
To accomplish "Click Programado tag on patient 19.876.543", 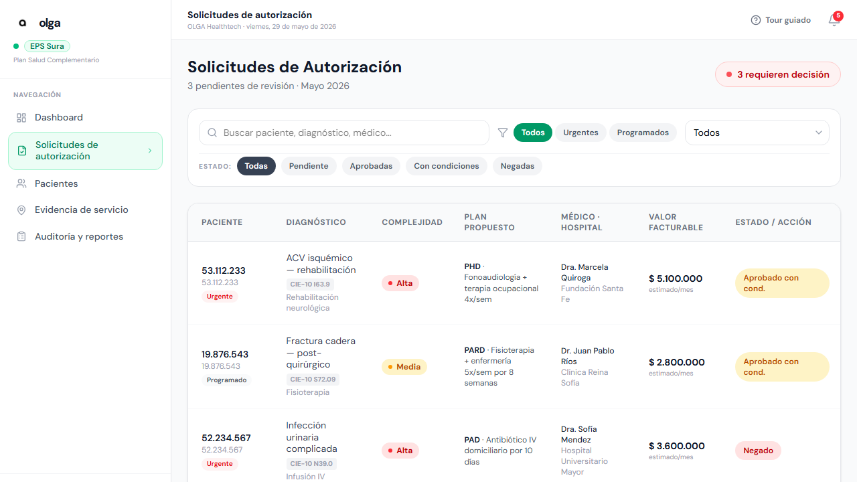I will coord(226,380).
